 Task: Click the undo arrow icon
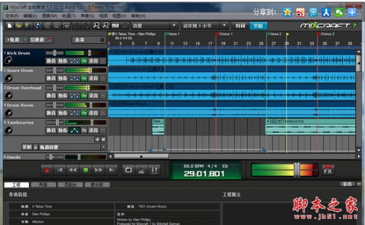coord(77,25)
